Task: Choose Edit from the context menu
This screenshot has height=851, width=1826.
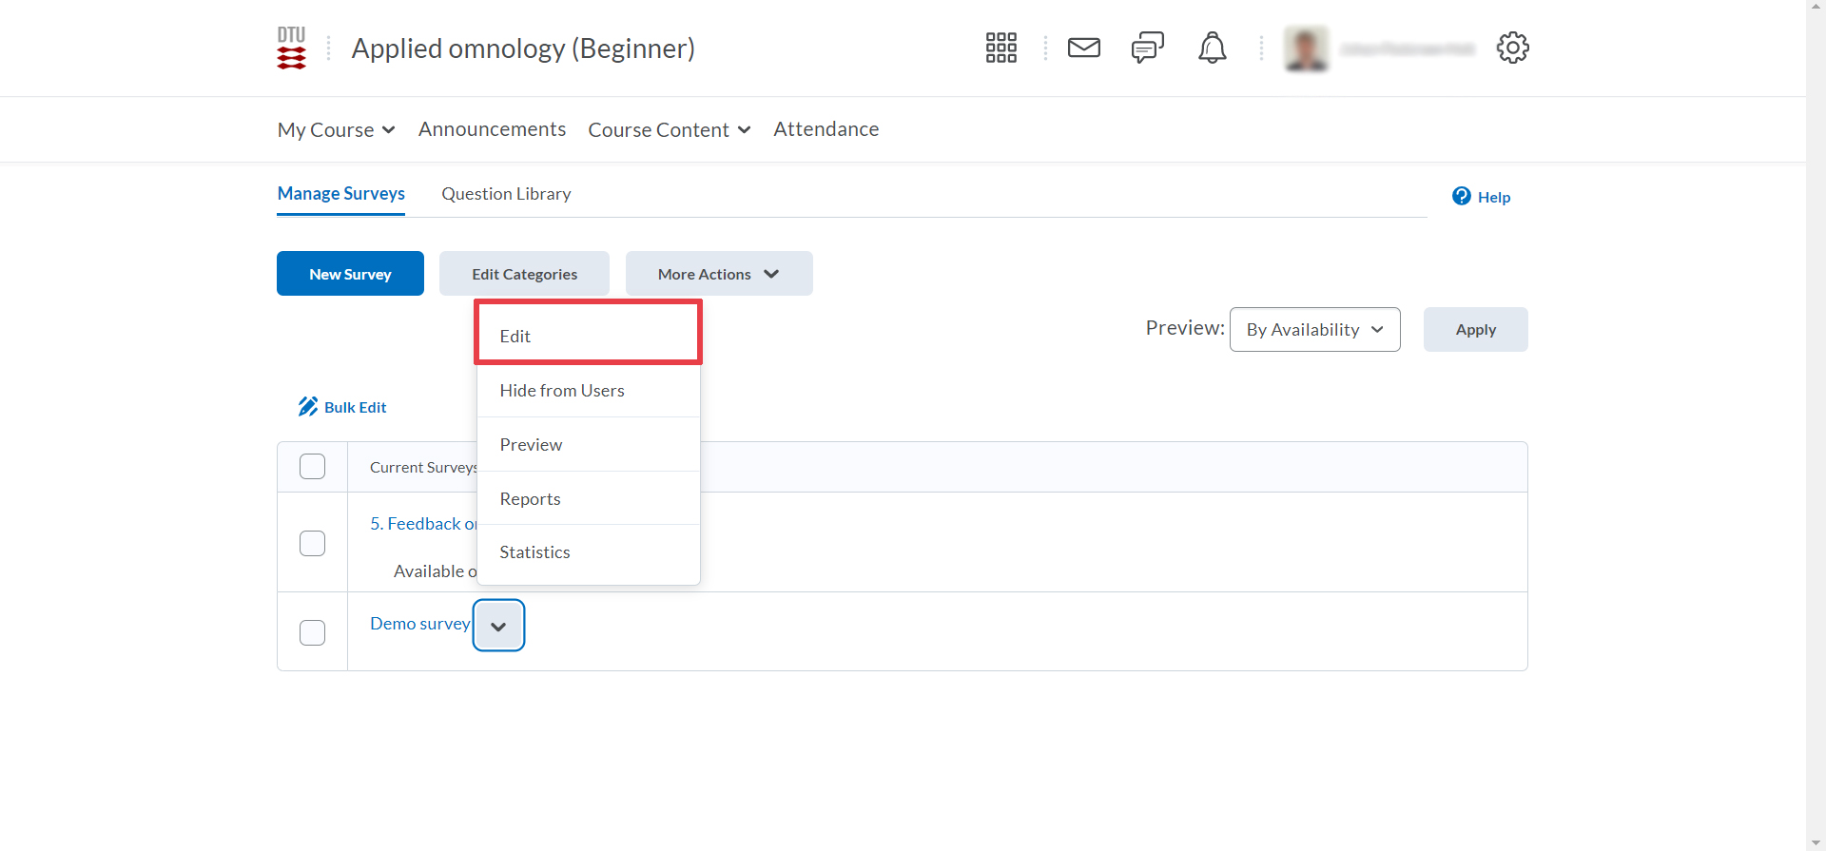Action: (588, 336)
